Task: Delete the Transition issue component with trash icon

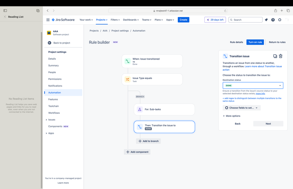Action: click(x=281, y=56)
